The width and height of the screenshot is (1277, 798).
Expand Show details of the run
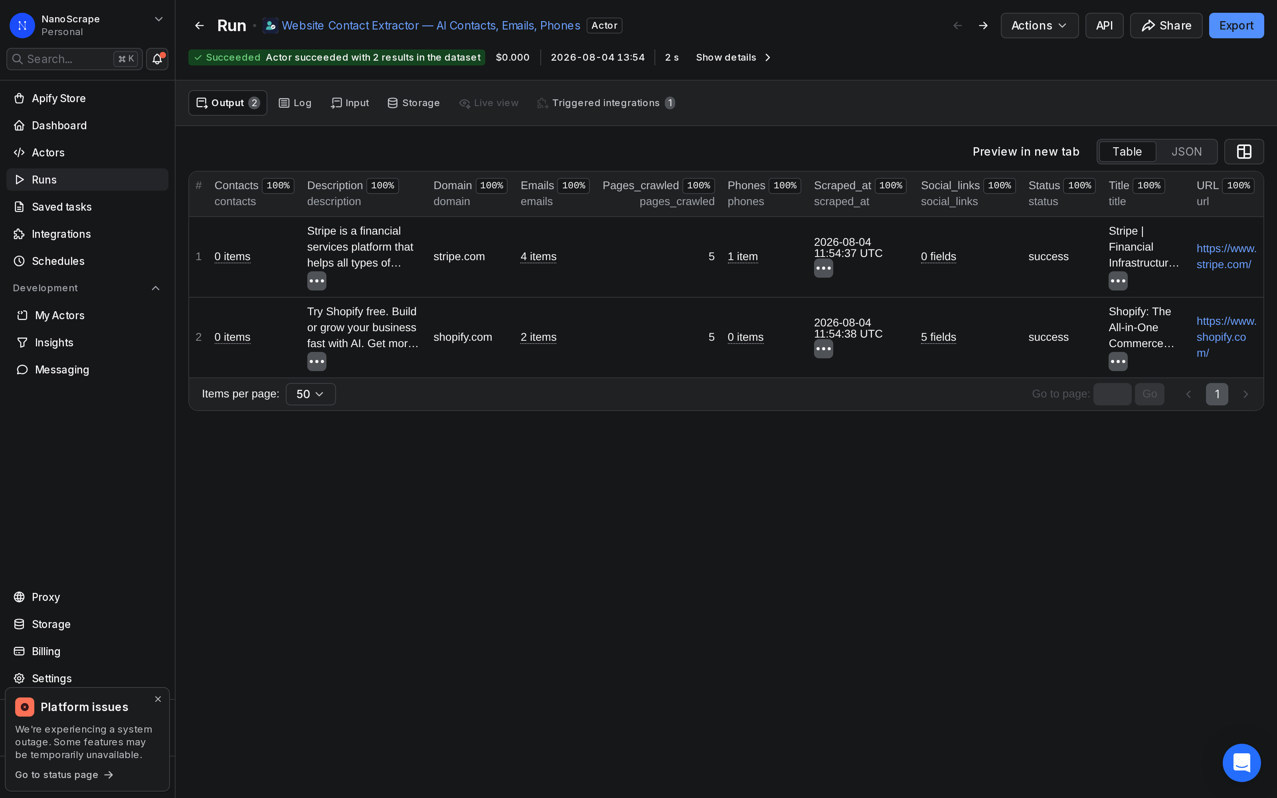pos(733,57)
